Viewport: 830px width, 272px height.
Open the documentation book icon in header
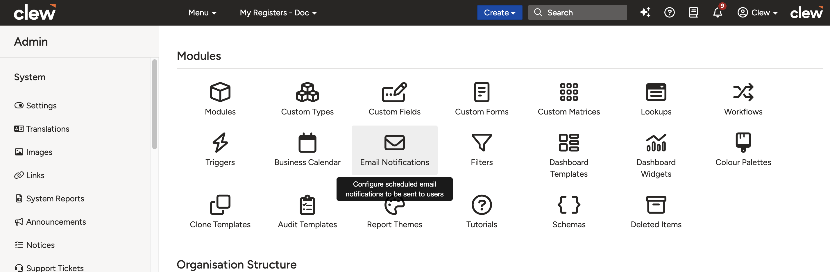(693, 12)
